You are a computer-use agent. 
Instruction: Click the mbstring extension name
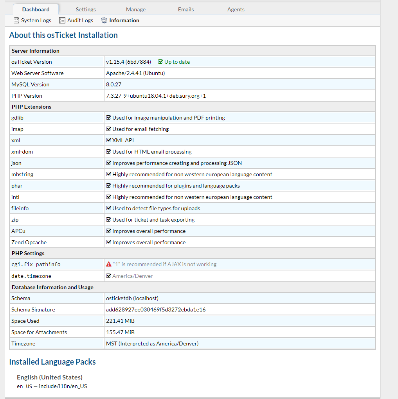point(22,175)
